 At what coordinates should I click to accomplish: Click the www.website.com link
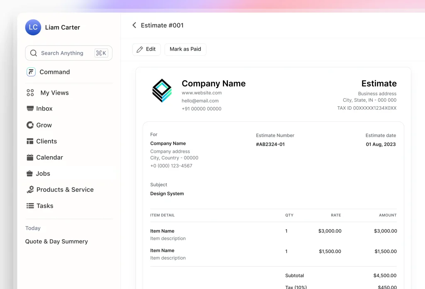(x=202, y=93)
